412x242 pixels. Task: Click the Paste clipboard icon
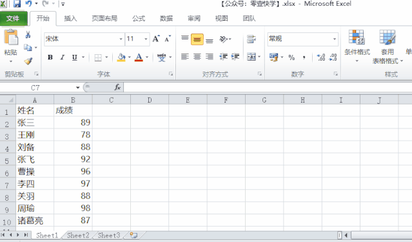pos(11,37)
